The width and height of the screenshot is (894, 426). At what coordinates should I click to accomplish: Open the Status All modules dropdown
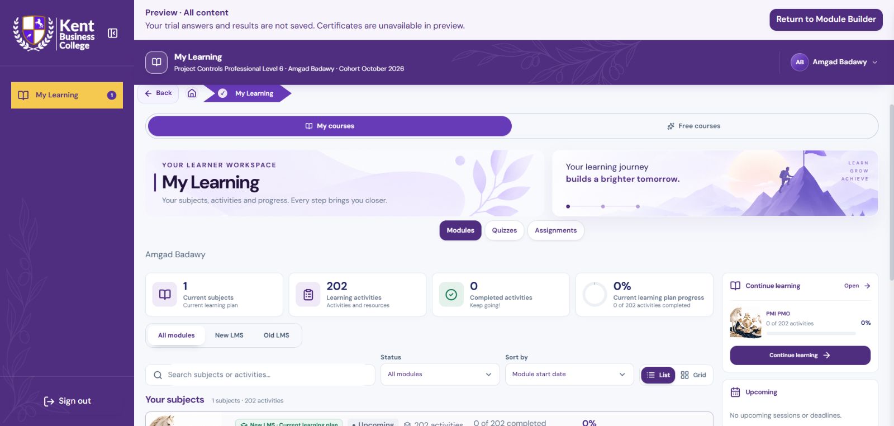(x=440, y=375)
